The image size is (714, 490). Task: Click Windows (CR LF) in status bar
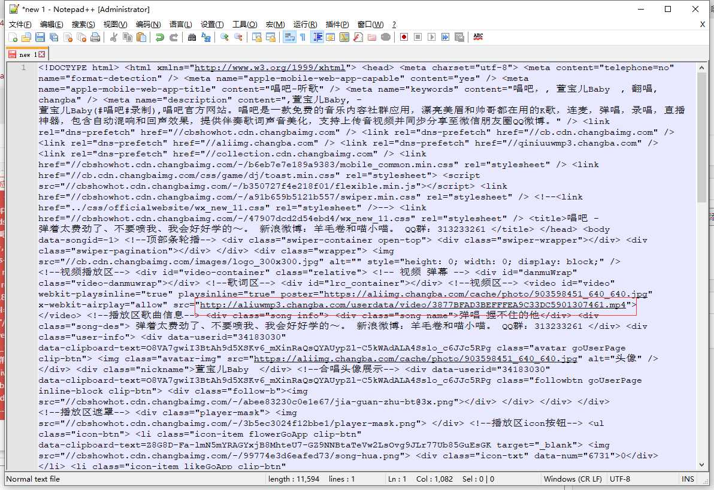coord(573,479)
